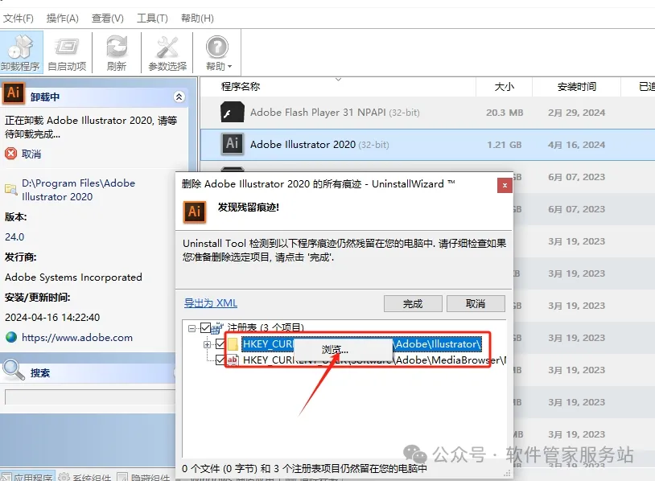
Task: Click the folder icon beside install path
Action: [10, 190]
